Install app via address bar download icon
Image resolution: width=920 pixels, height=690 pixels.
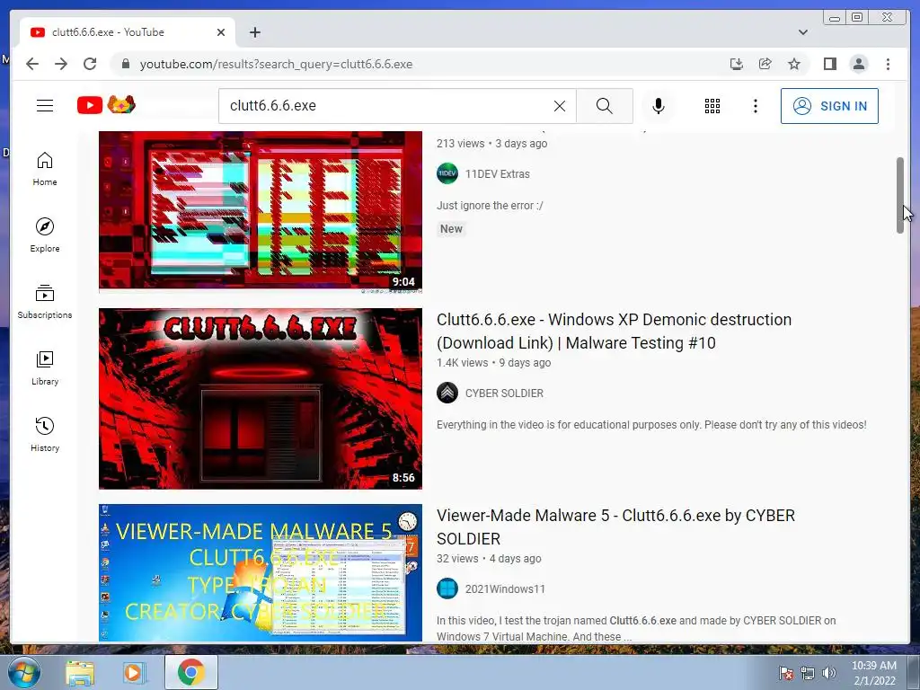click(737, 64)
